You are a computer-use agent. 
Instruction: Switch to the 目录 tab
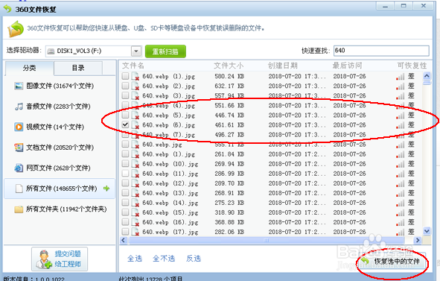(x=78, y=68)
